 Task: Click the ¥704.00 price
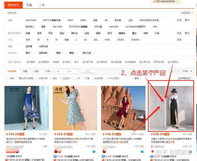click(x=13, y=134)
